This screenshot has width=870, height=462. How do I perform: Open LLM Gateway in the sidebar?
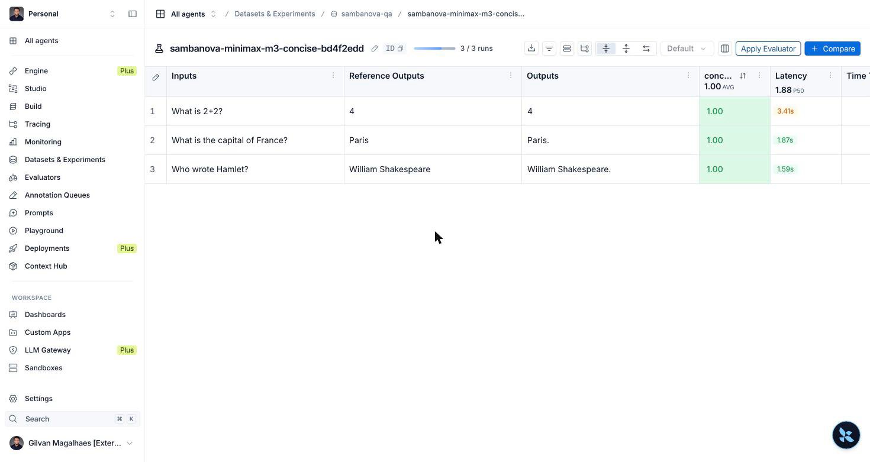tap(72, 350)
